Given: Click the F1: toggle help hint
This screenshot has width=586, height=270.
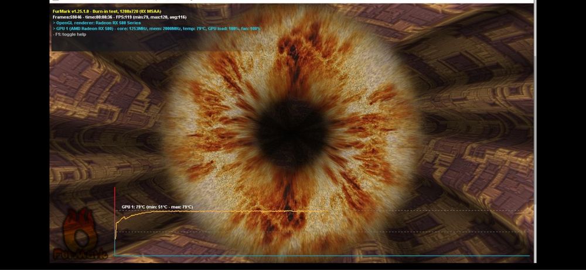Looking at the screenshot, I should point(71,34).
